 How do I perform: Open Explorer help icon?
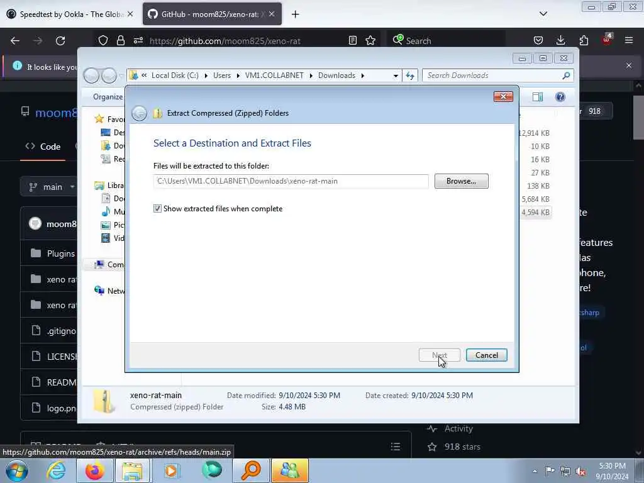(x=560, y=97)
